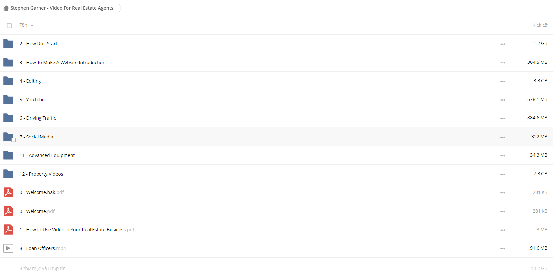Click PDF icon for 0 - Welcome.pdf
The width and height of the screenshot is (553, 277).
point(8,211)
